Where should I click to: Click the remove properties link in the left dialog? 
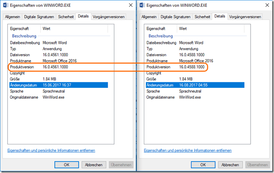pos(51,150)
